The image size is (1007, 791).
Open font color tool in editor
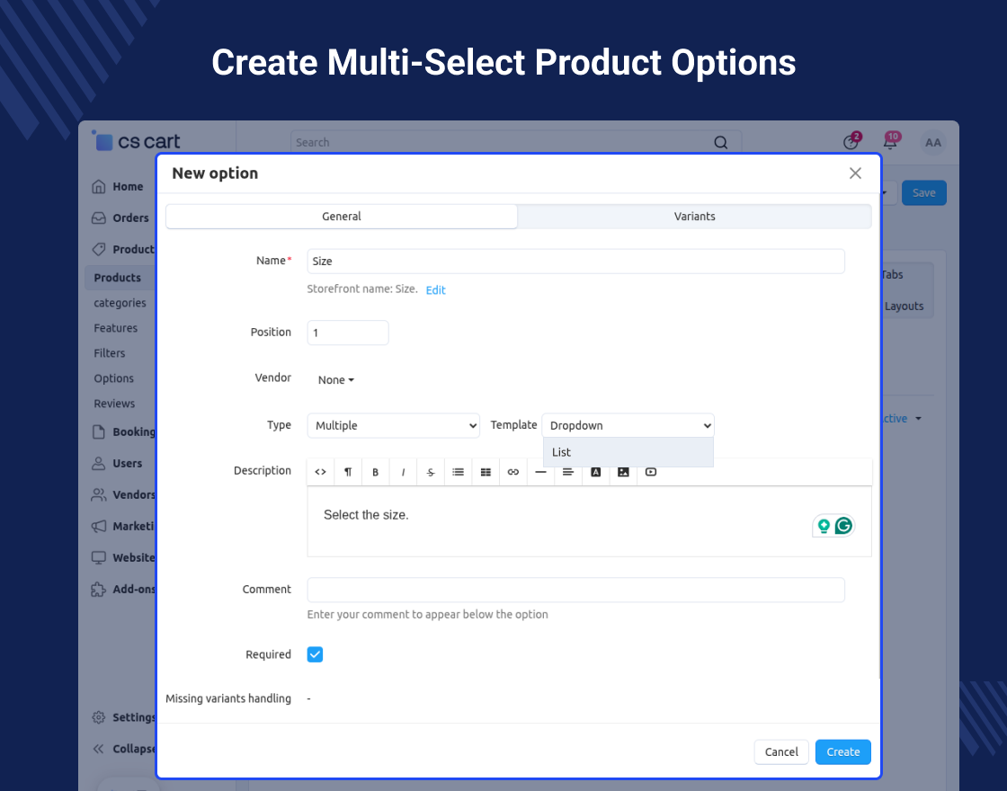tap(596, 472)
